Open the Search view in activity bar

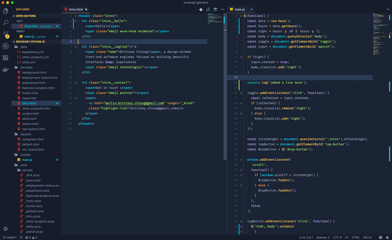(6, 23)
